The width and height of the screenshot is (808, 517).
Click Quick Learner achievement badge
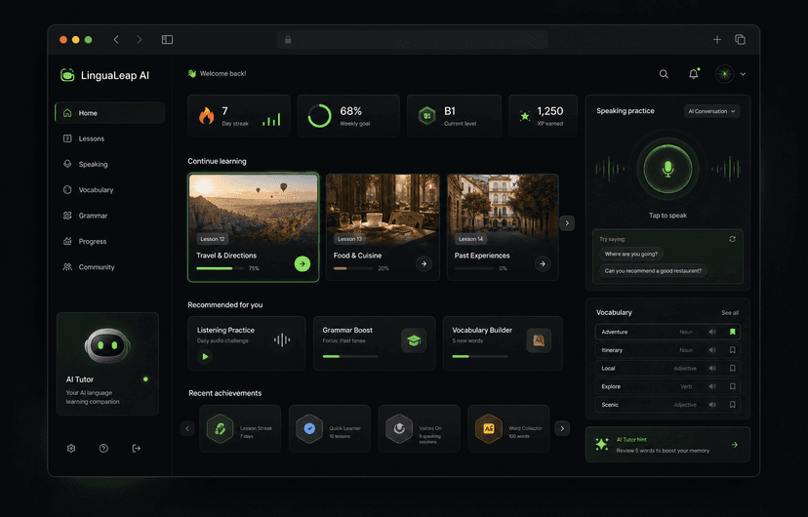(x=309, y=428)
